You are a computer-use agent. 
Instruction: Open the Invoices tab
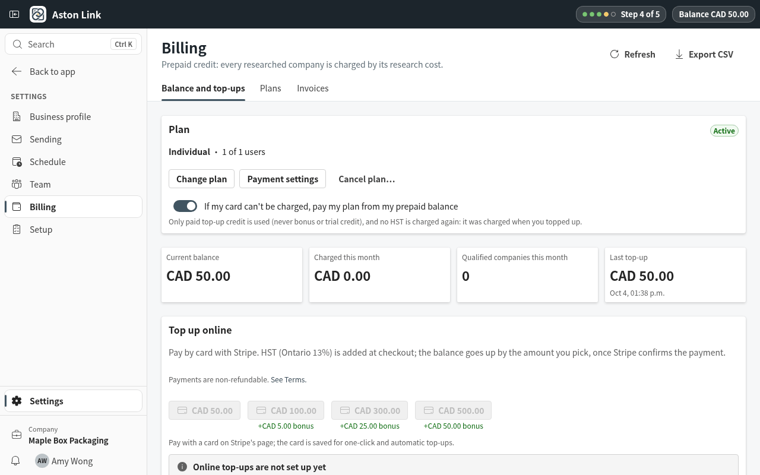(313, 88)
